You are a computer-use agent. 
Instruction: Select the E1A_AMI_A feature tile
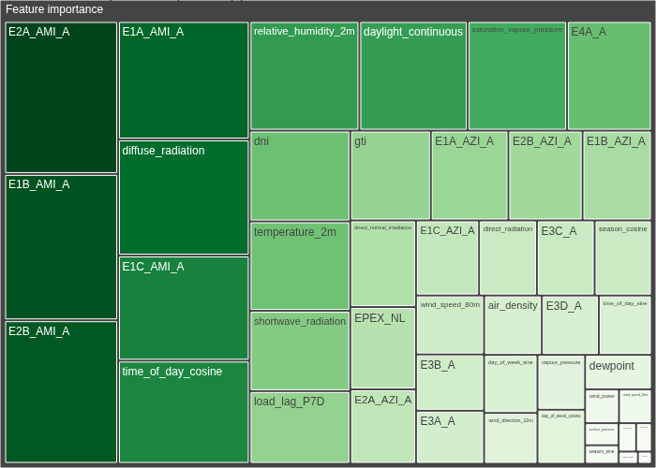point(184,80)
